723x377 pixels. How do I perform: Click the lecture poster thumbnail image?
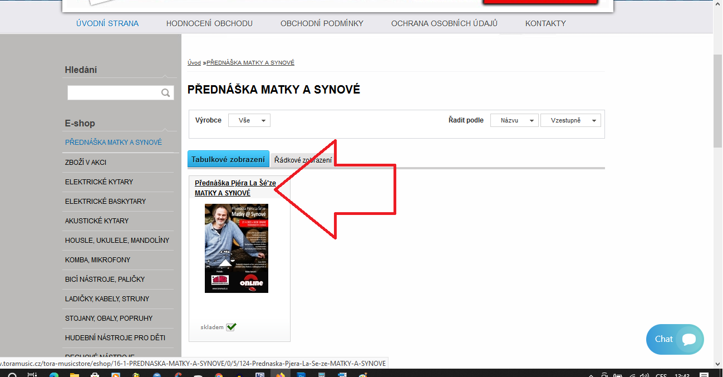(237, 248)
